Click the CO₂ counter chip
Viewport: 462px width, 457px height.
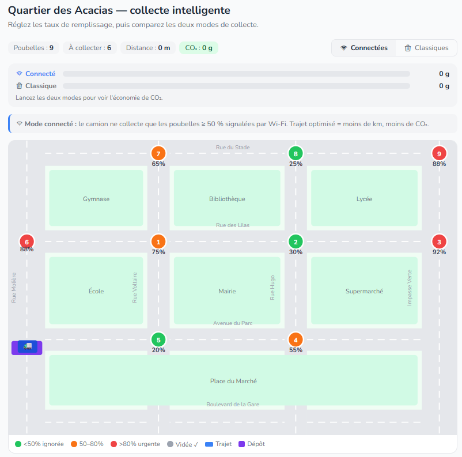(x=199, y=48)
